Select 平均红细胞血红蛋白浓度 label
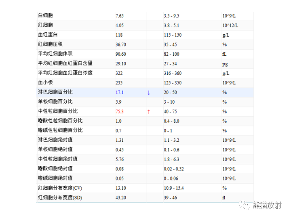 tap(65, 73)
